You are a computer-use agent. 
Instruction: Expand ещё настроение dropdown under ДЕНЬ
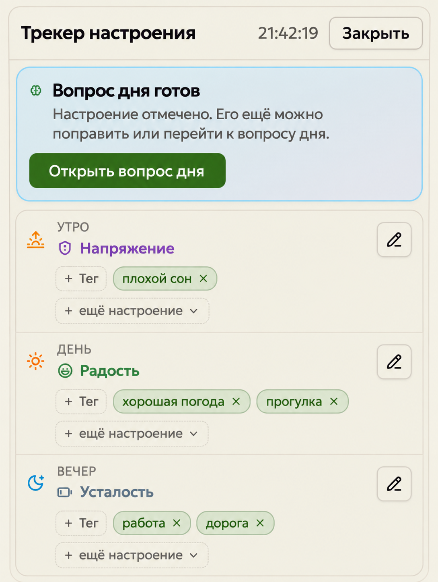coord(132,434)
